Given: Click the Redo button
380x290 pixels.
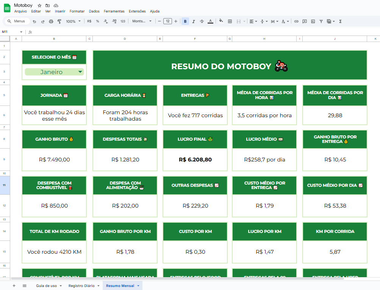Looking at the screenshot, I should pyautogui.click(x=43, y=21).
